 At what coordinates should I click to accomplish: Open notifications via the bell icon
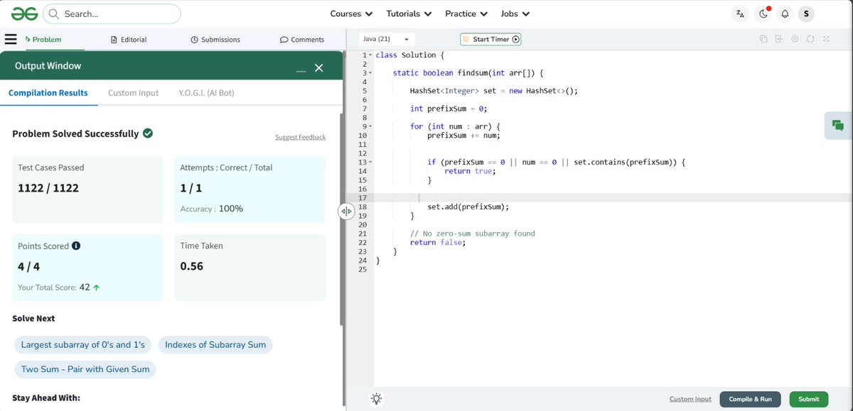[x=785, y=13]
